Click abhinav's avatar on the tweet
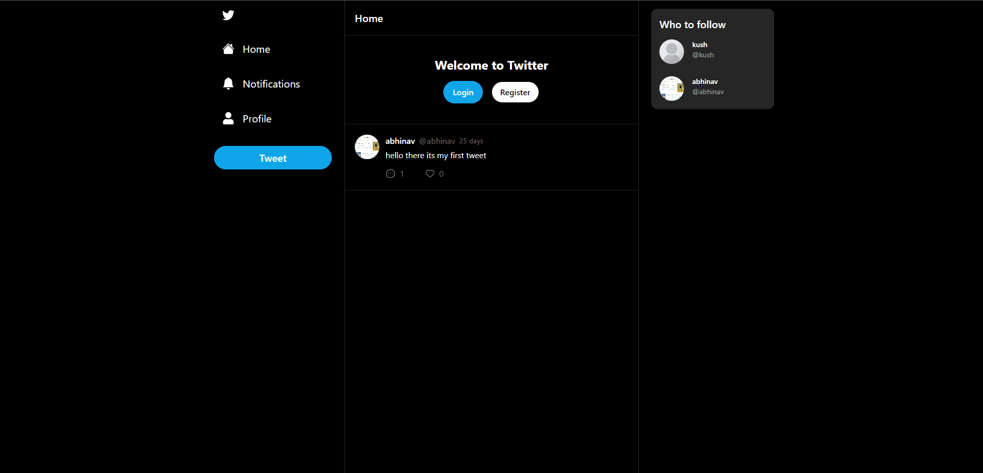 pos(367,147)
